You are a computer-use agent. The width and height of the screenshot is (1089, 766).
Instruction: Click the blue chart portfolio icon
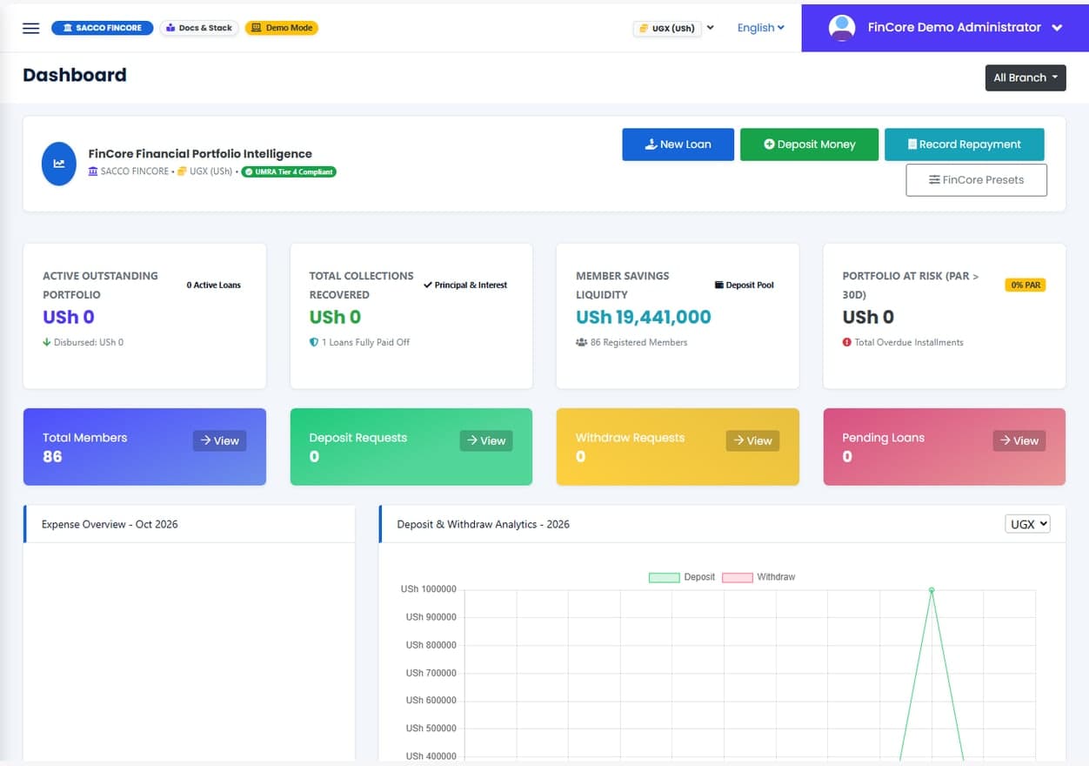59,163
